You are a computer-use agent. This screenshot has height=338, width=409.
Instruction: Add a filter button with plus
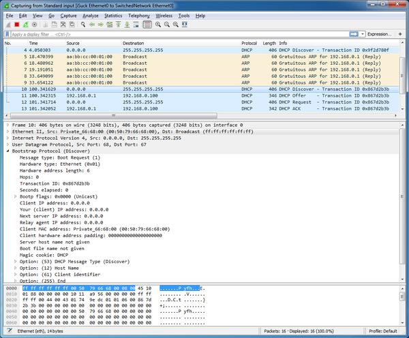(x=399, y=33)
